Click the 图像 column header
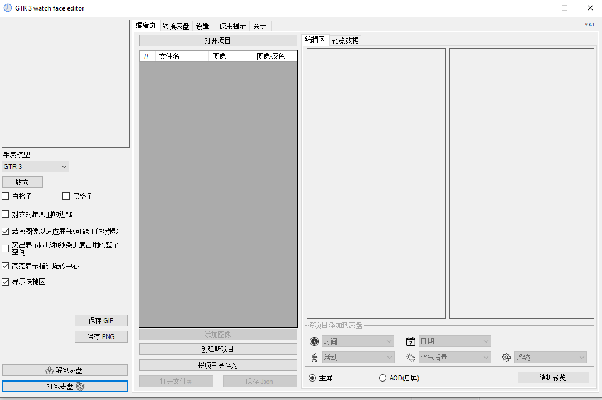The image size is (602, 400). (230, 56)
